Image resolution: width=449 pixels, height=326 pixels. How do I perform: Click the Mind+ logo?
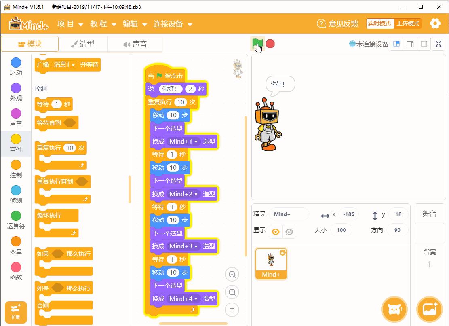click(x=29, y=24)
